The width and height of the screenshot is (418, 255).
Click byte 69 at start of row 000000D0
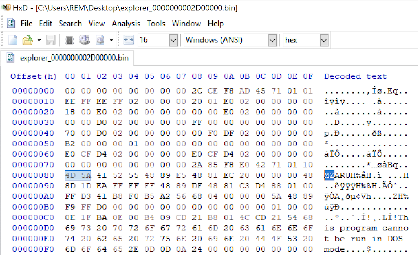pyautogui.click(x=70, y=228)
